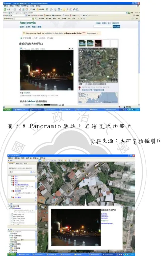Select the first thumbnail above Panoramio map
Viewport: 161px width, 256px height.
click(x=82, y=43)
